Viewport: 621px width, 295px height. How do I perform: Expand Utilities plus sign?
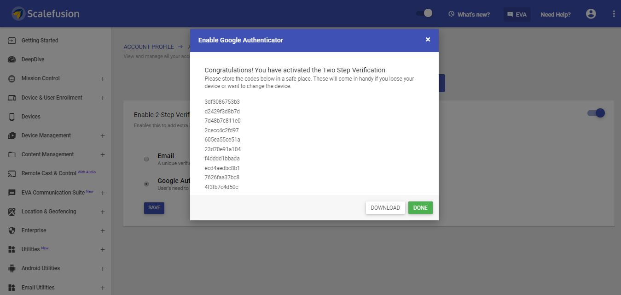(x=103, y=250)
